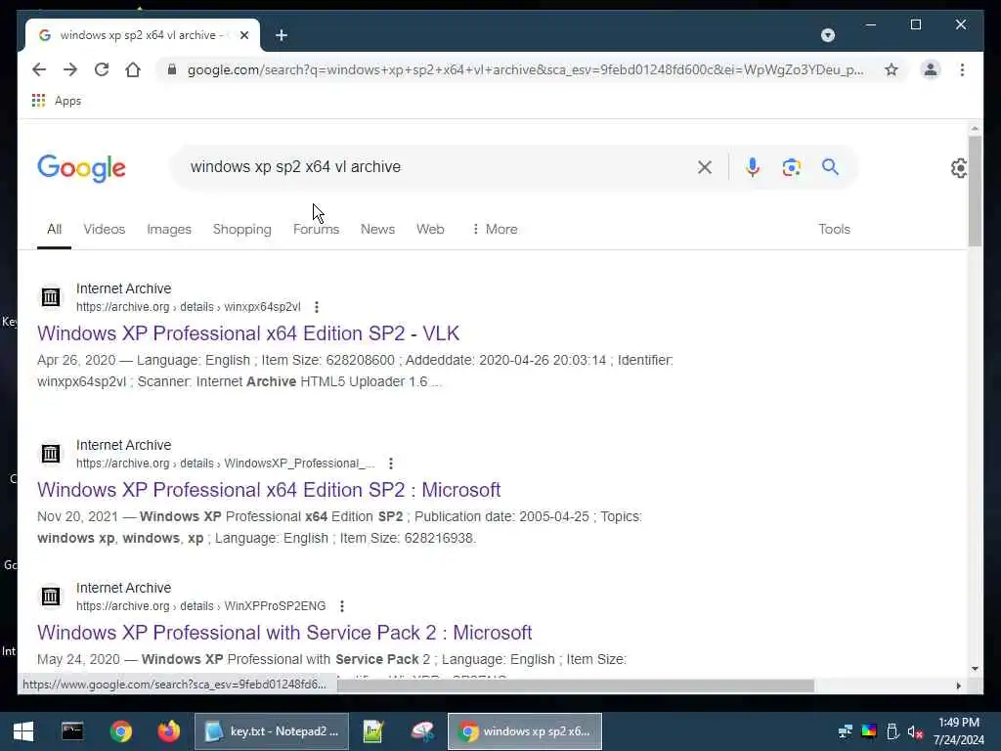The height and width of the screenshot is (751, 1001).
Task: Submit the search with magnifier icon
Action: pos(830,167)
